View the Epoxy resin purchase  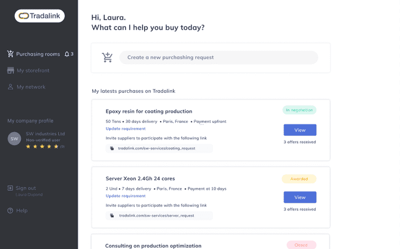[x=300, y=130]
